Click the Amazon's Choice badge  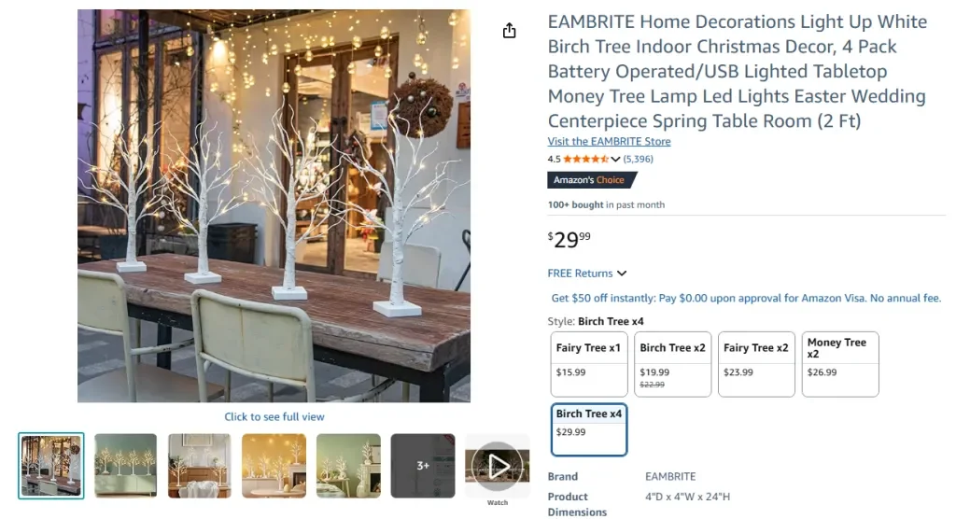pos(591,180)
